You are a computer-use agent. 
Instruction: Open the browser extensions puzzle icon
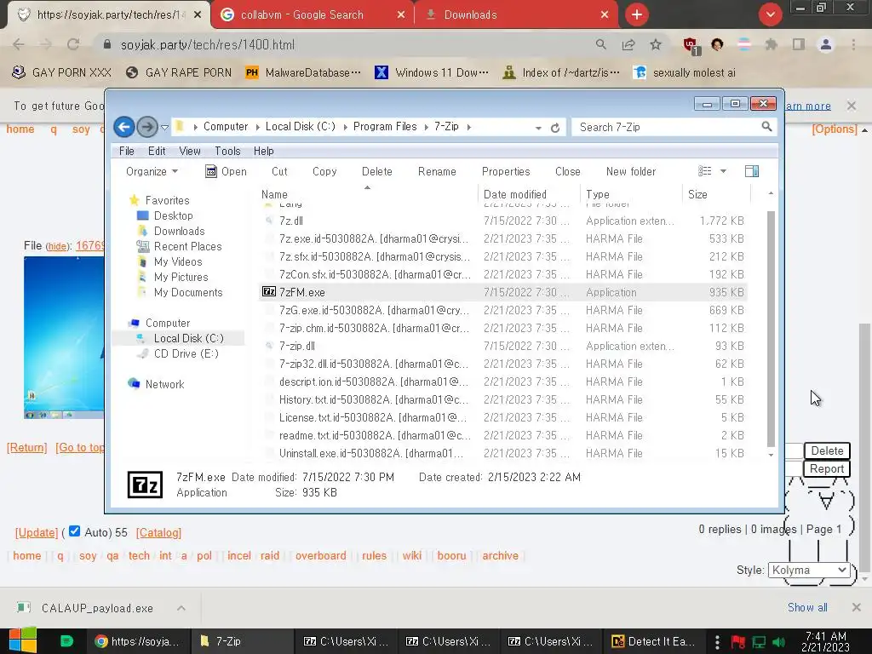coord(772,44)
